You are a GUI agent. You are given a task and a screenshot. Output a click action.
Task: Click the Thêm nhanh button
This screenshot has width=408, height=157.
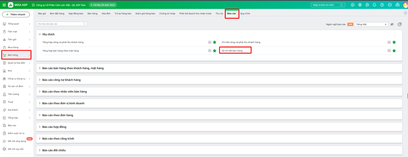point(16,14)
